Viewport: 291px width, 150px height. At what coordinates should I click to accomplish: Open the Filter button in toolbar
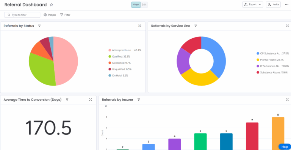click(x=65, y=15)
